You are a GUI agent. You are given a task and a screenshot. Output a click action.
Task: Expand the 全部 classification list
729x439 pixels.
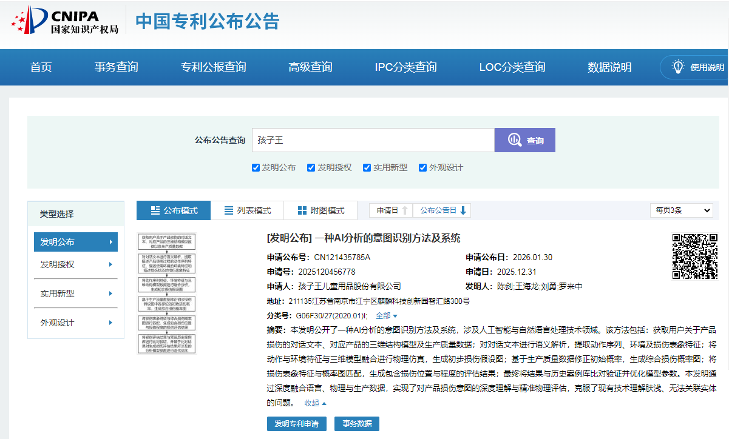387,316
